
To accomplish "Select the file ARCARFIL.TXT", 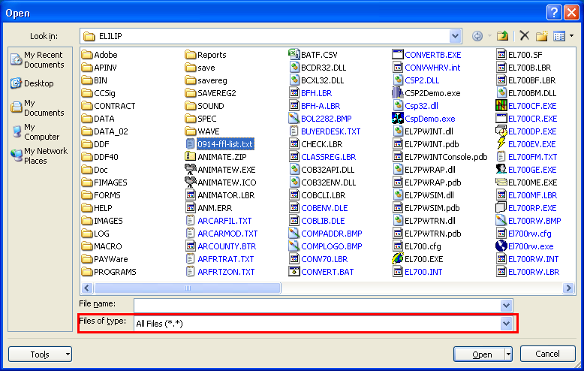I will [x=218, y=221].
